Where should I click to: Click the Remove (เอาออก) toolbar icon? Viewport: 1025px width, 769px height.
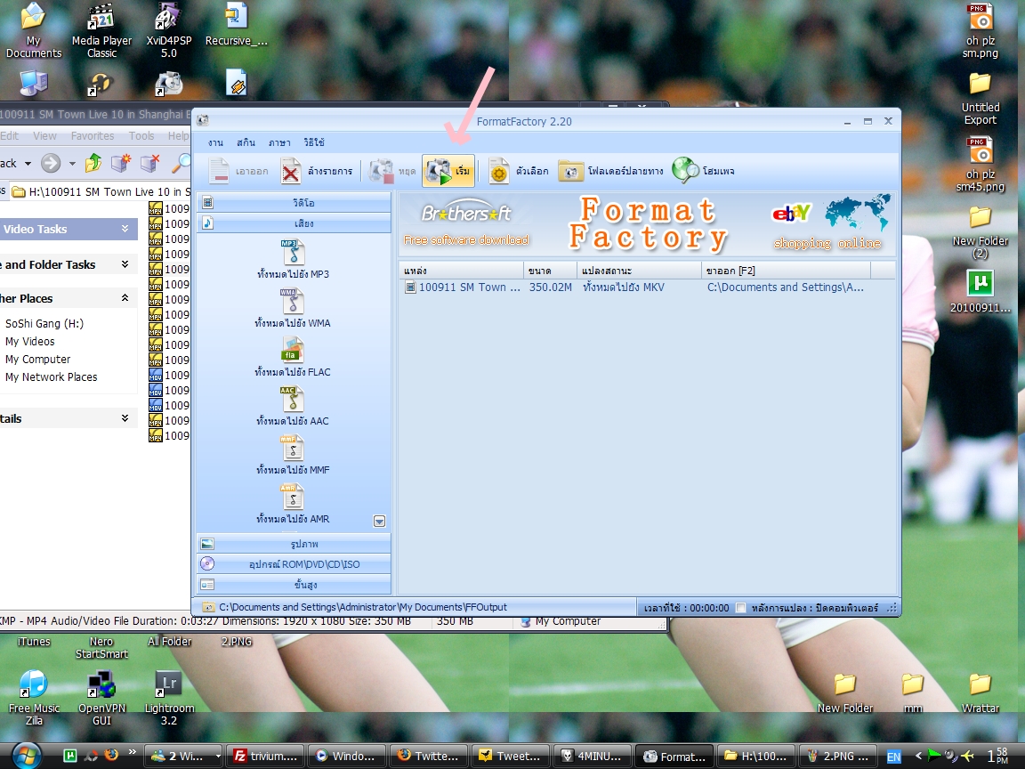(220, 171)
